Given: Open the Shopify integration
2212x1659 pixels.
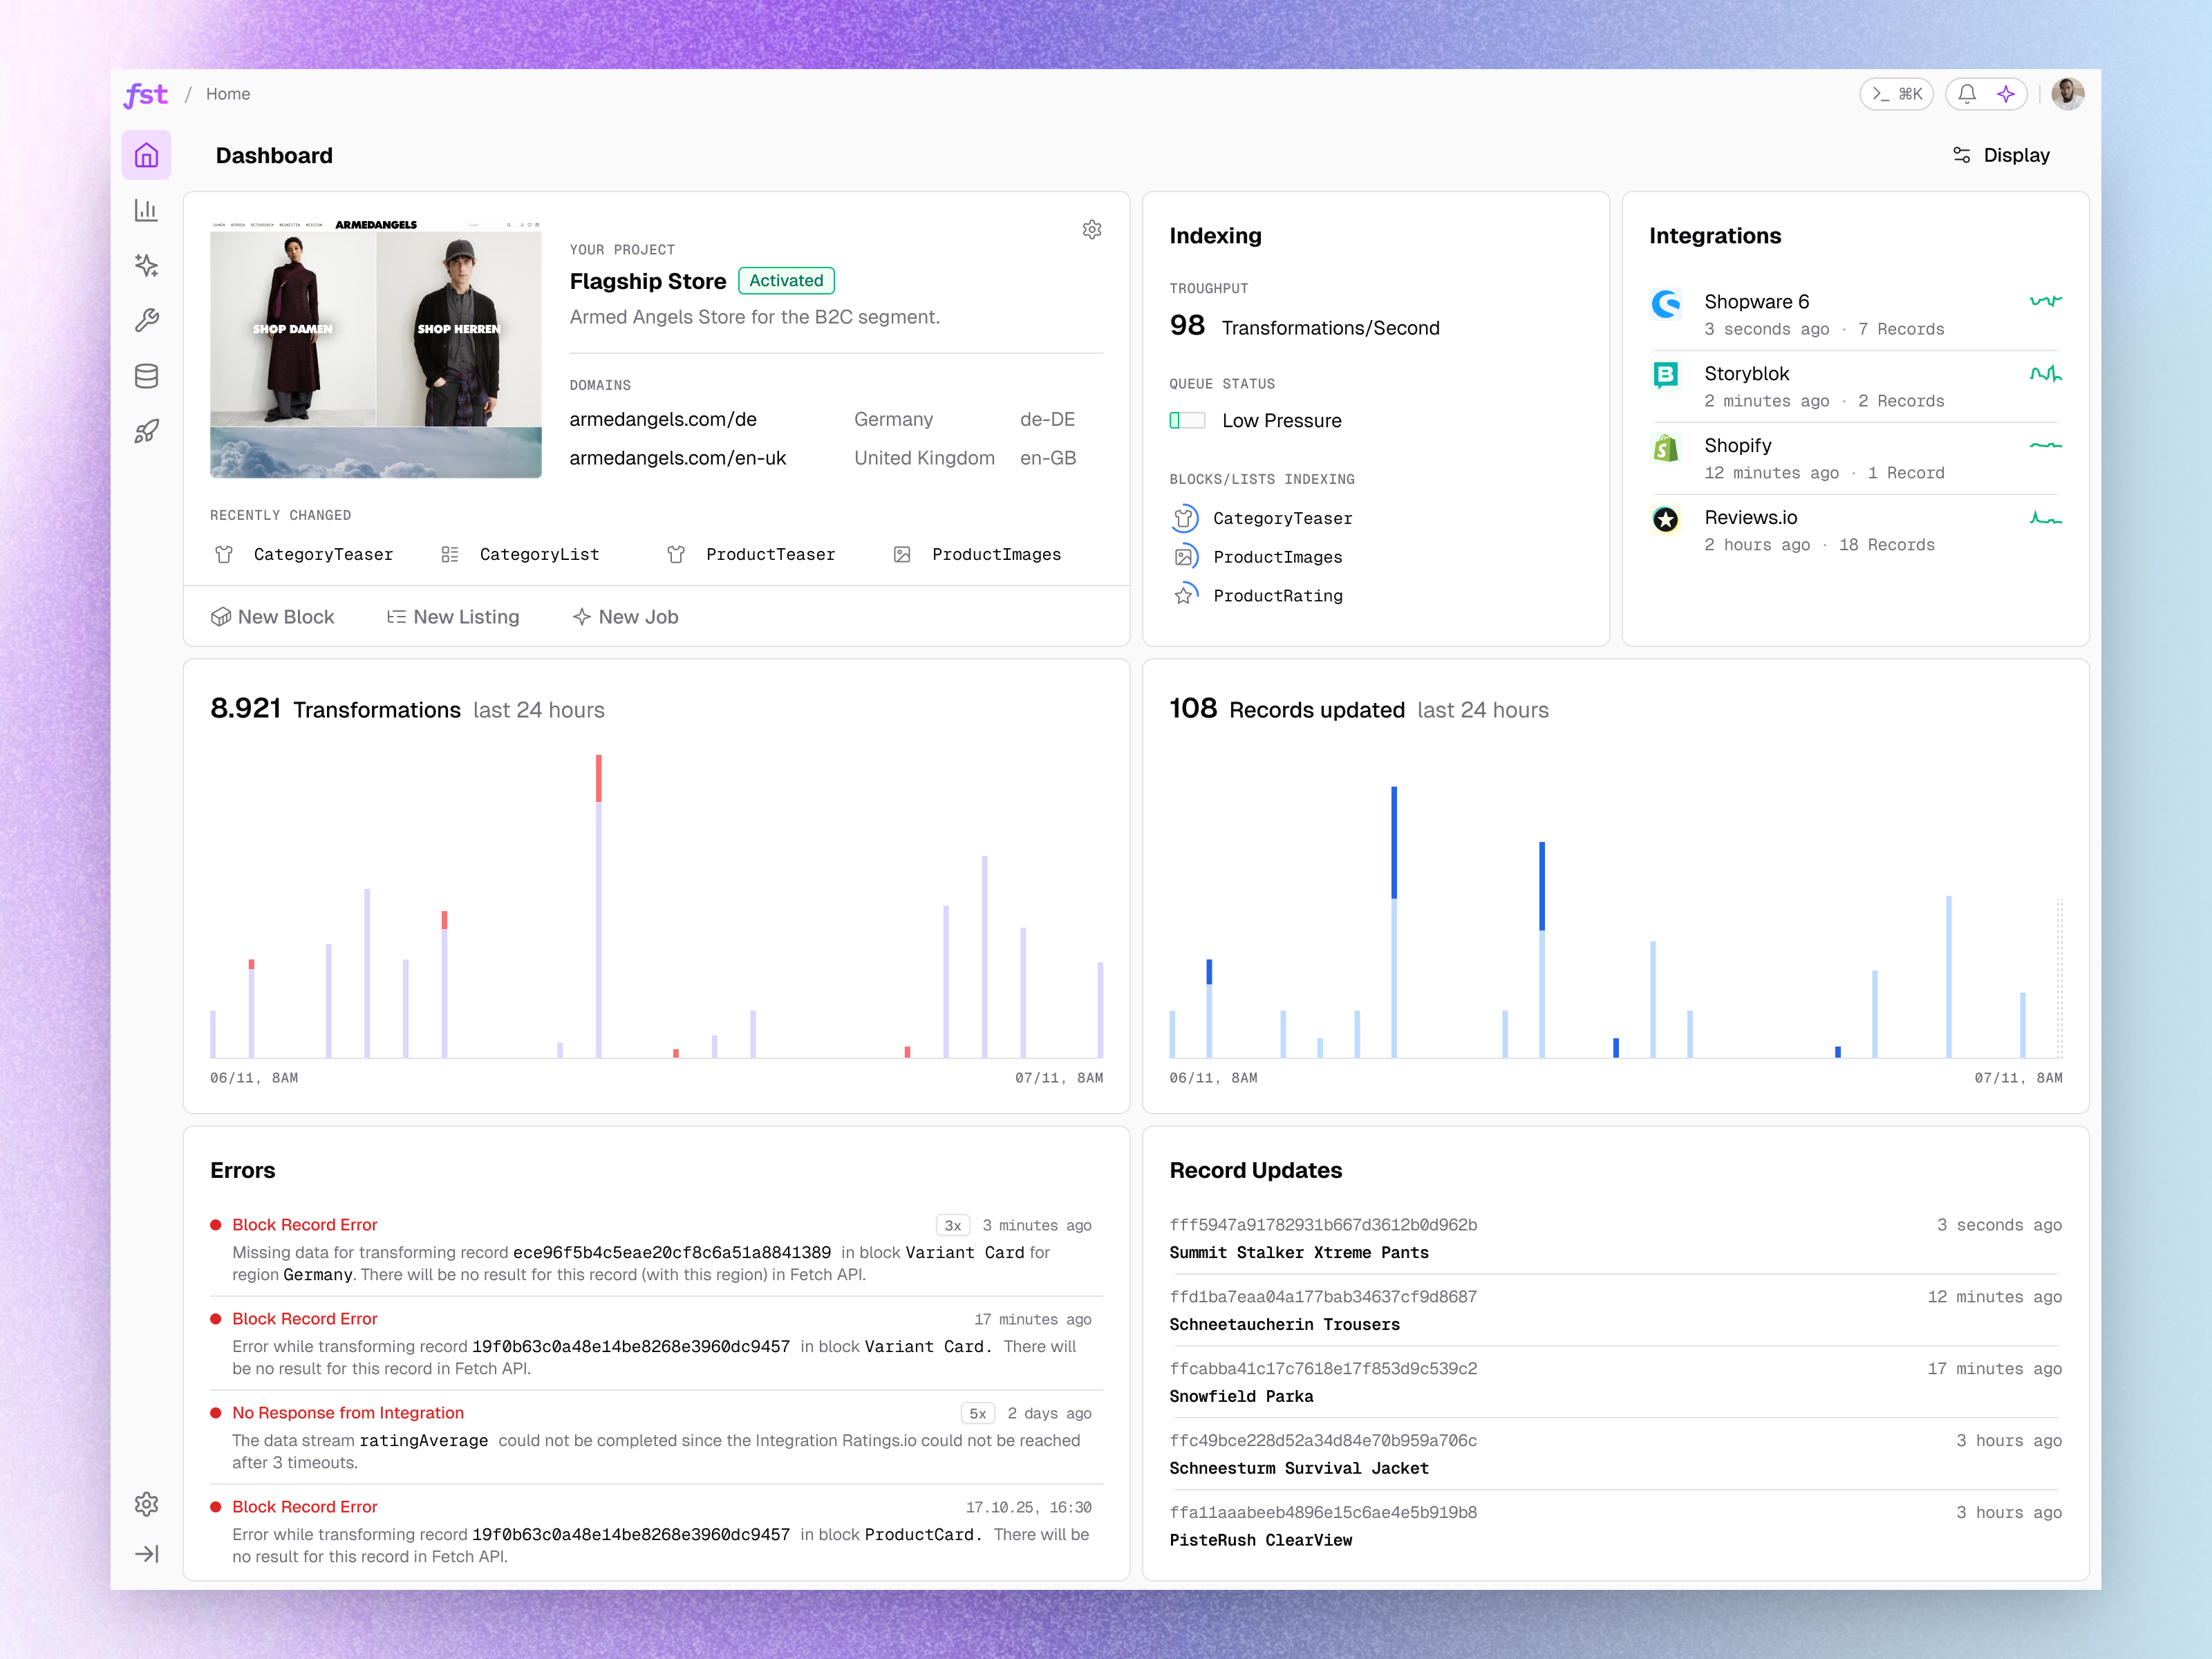Looking at the screenshot, I should coord(1855,458).
